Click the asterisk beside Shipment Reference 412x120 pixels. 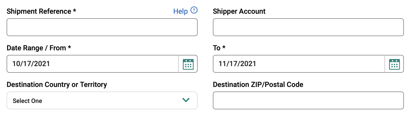tap(75, 11)
